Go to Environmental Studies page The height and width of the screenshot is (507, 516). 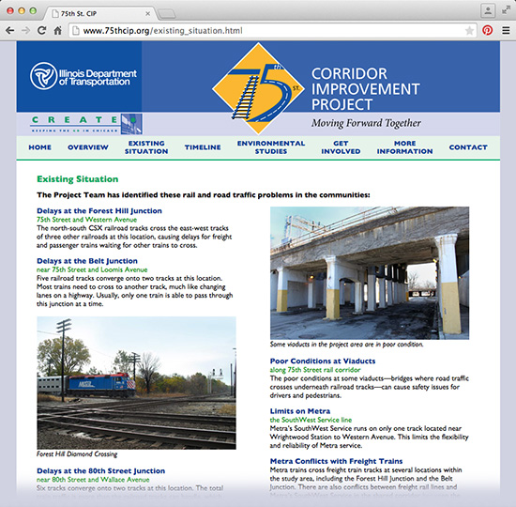[x=271, y=147]
